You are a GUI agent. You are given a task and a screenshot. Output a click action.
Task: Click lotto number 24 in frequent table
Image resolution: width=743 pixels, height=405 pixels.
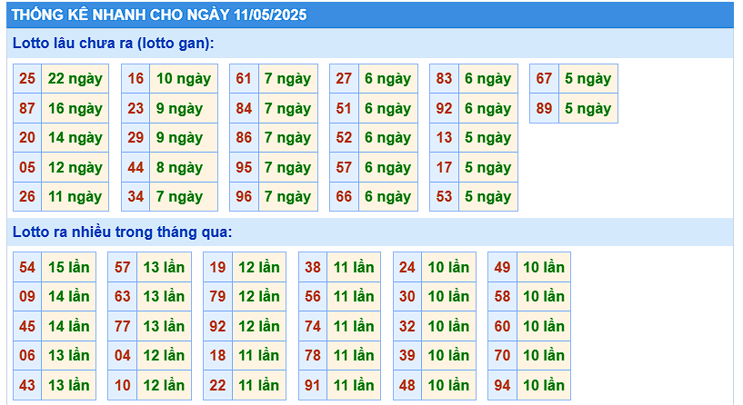pyautogui.click(x=407, y=267)
